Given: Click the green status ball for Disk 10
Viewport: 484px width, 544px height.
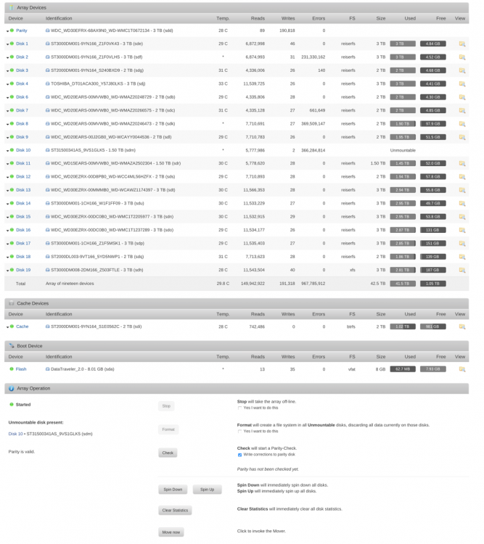Looking at the screenshot, I should tap(12, 150).
